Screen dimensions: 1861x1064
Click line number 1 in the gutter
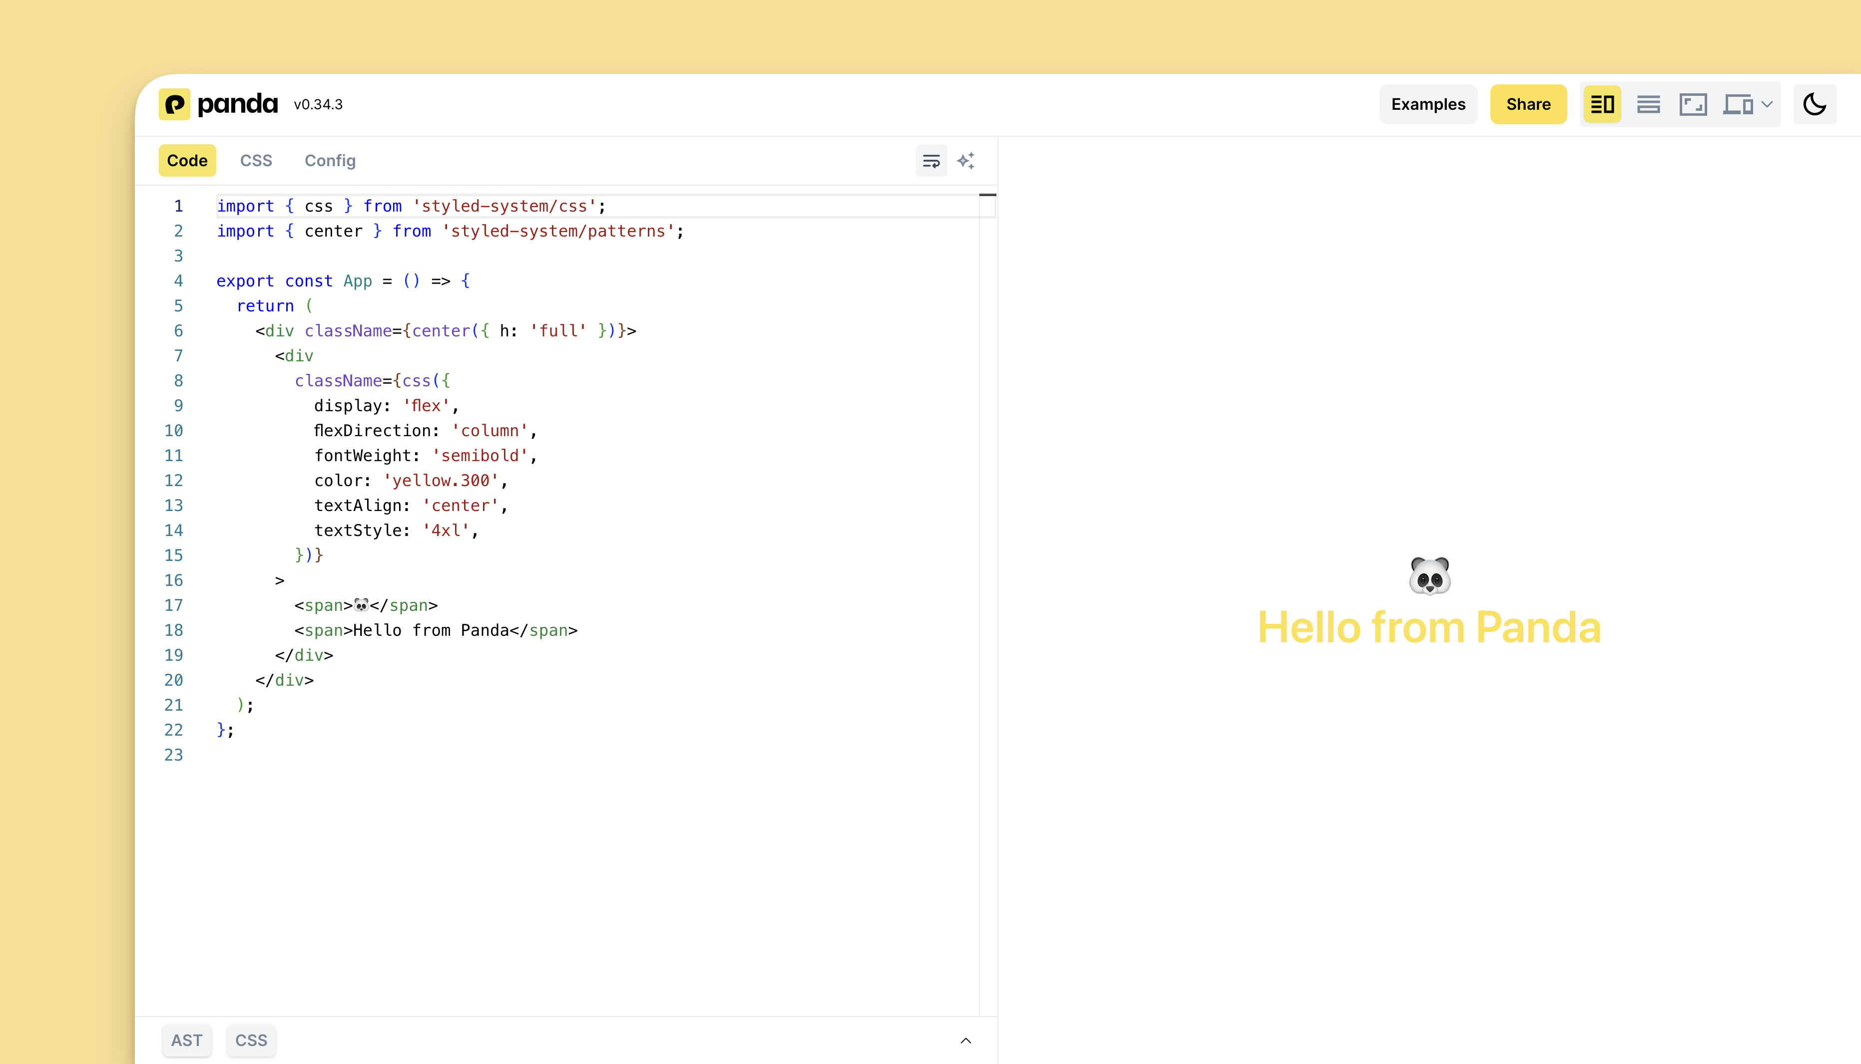pyautogui.click(x=178, y=206)
